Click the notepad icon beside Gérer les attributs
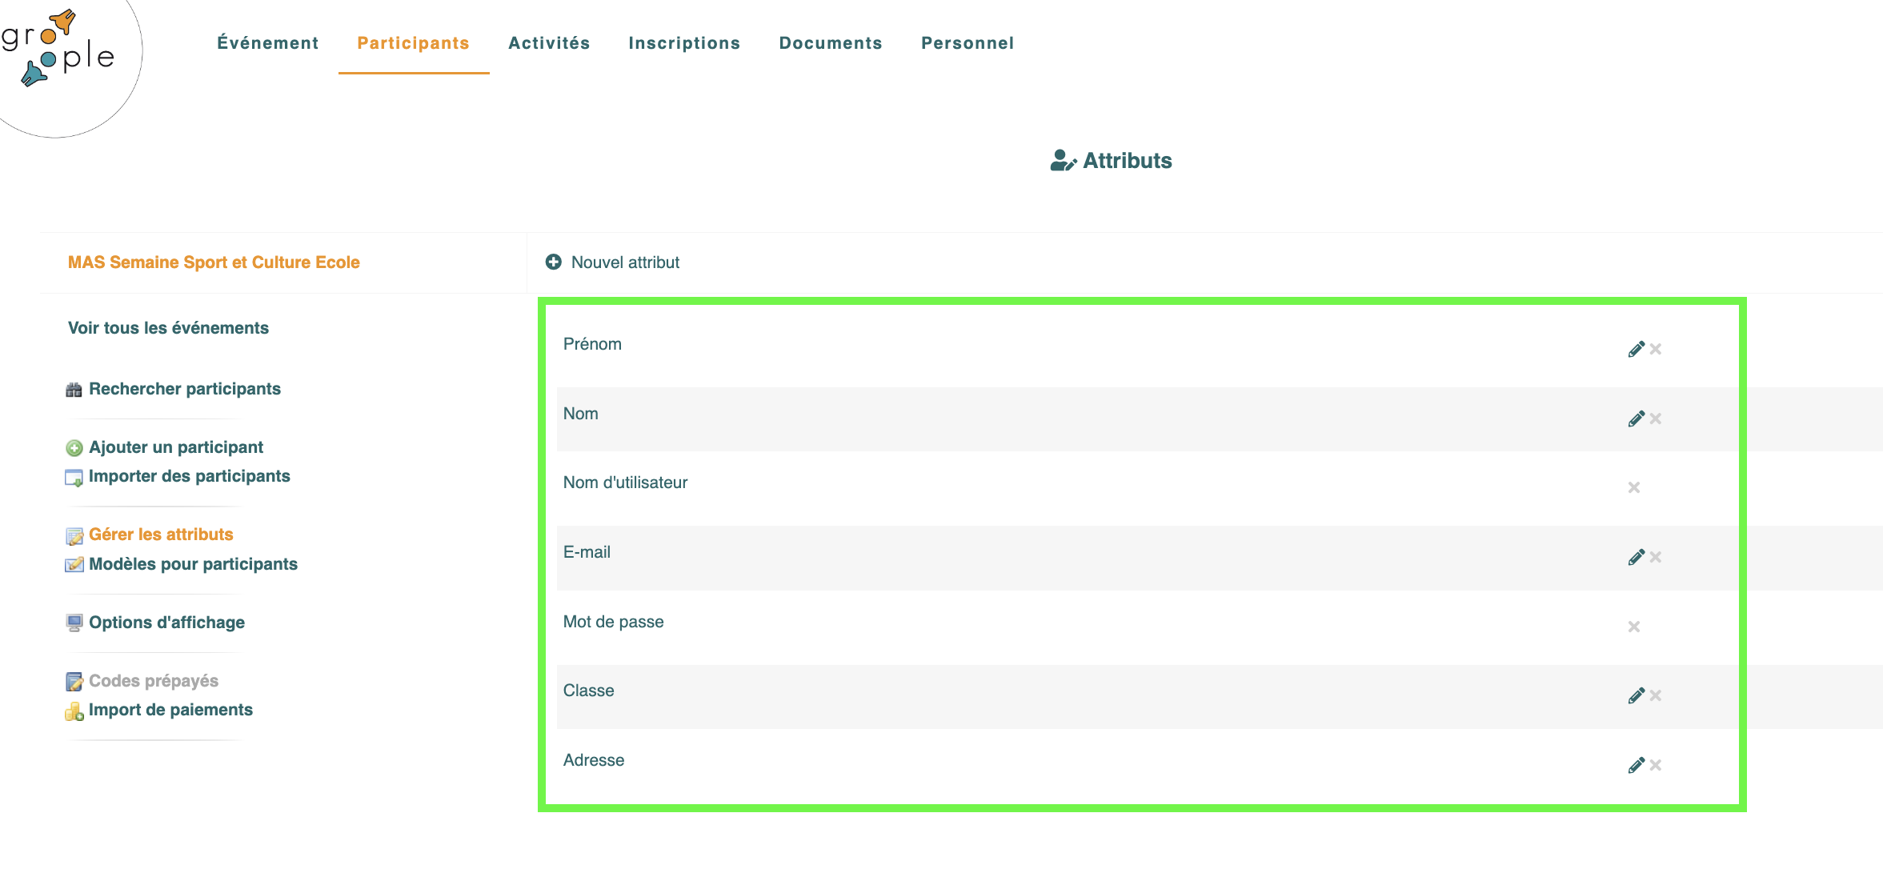 (x=74, y=536)
